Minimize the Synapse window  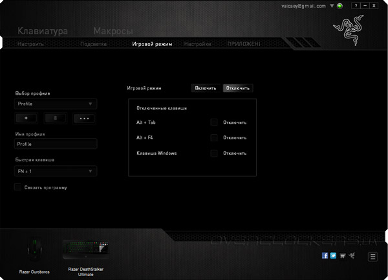click(x=365, y=6)
